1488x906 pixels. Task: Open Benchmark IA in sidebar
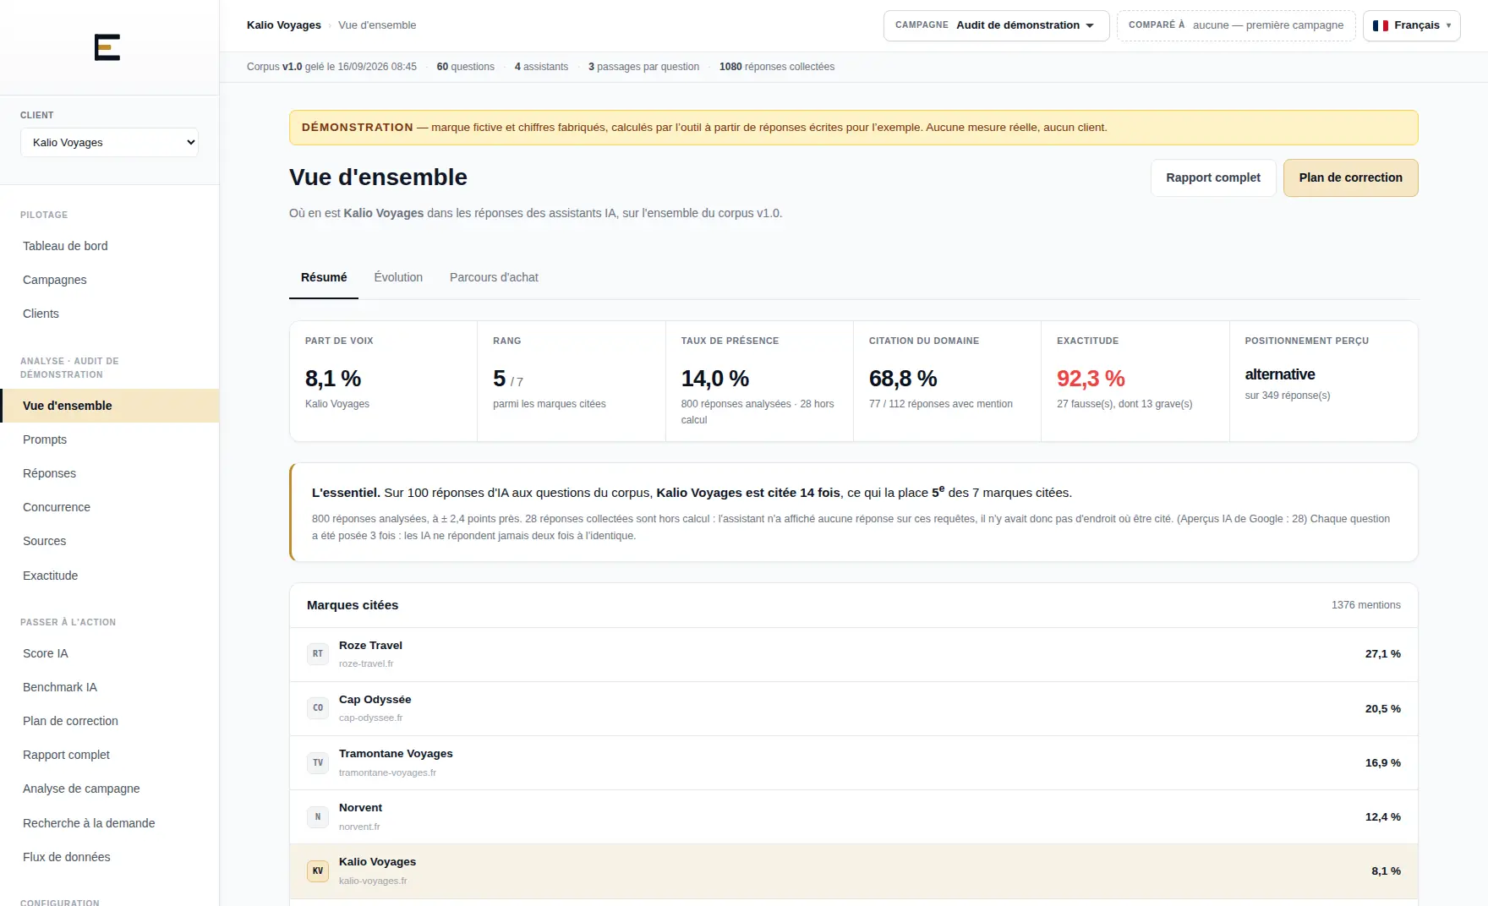pos(110,687)
